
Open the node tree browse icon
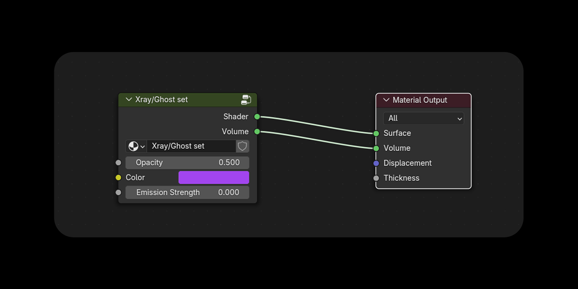136,146
